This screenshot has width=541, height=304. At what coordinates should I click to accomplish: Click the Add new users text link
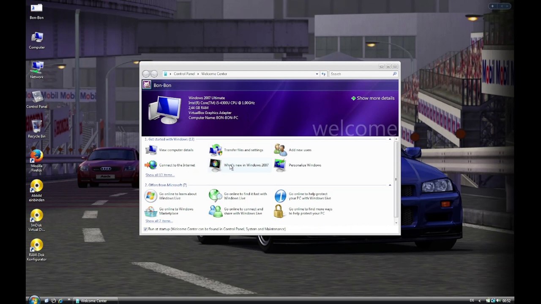pyautogui.click(x=300, y=150)
